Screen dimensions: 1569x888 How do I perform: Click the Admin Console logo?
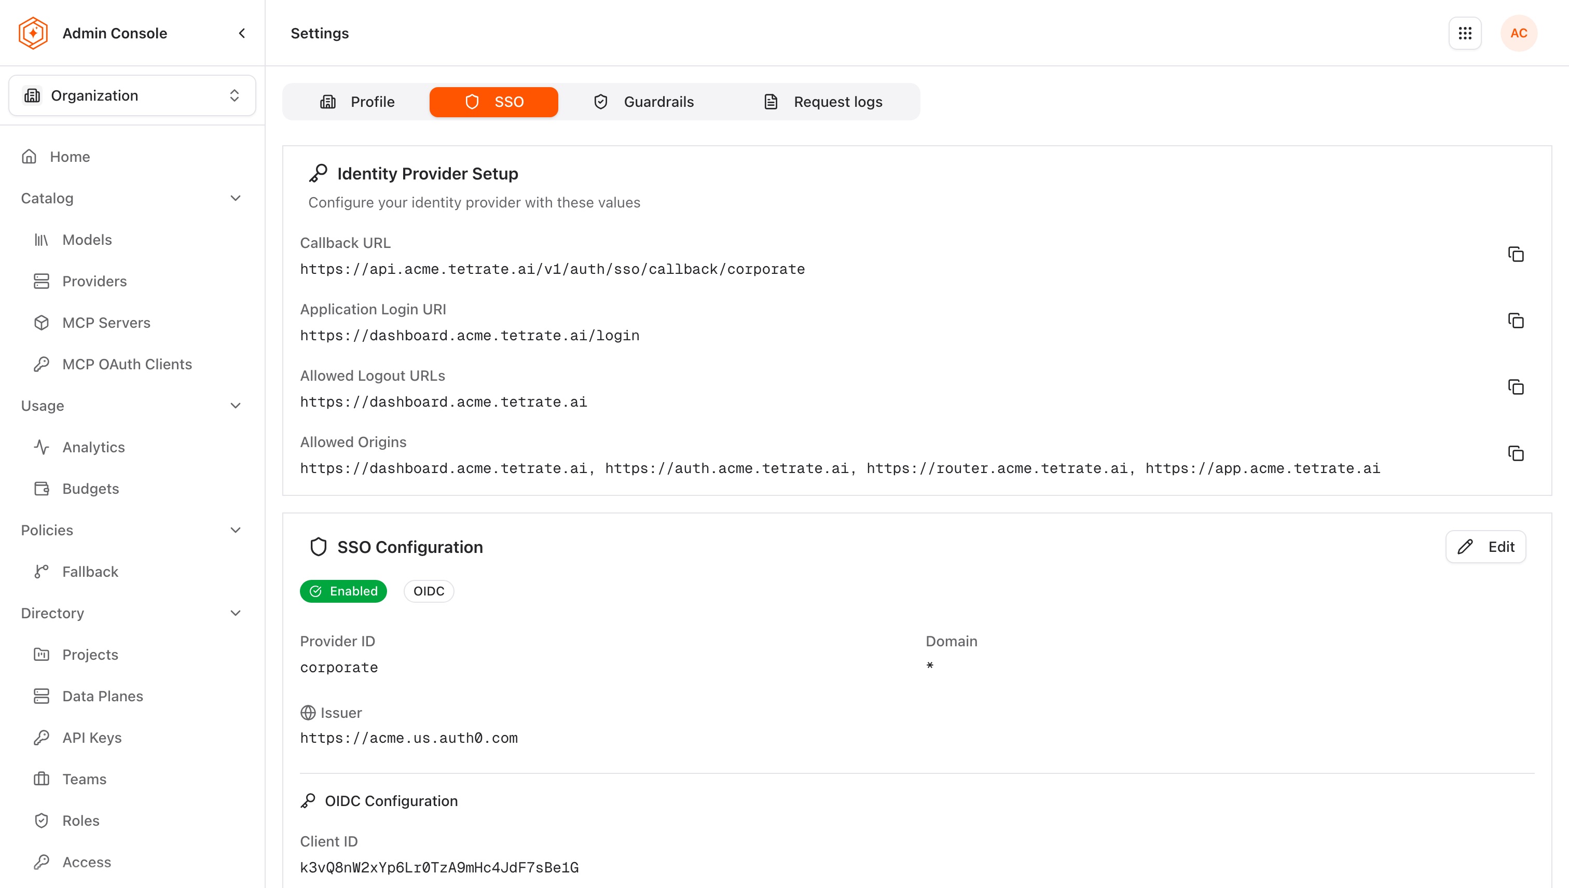tap(33, 33)
